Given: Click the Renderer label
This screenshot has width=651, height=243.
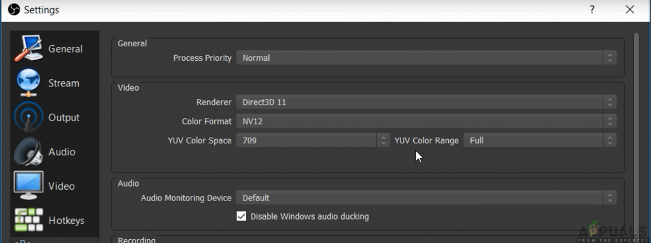Looking at the screenshot, I should click(214, 102).
